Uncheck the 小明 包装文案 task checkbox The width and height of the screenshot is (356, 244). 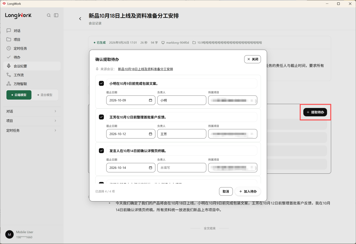click(101, 83)
